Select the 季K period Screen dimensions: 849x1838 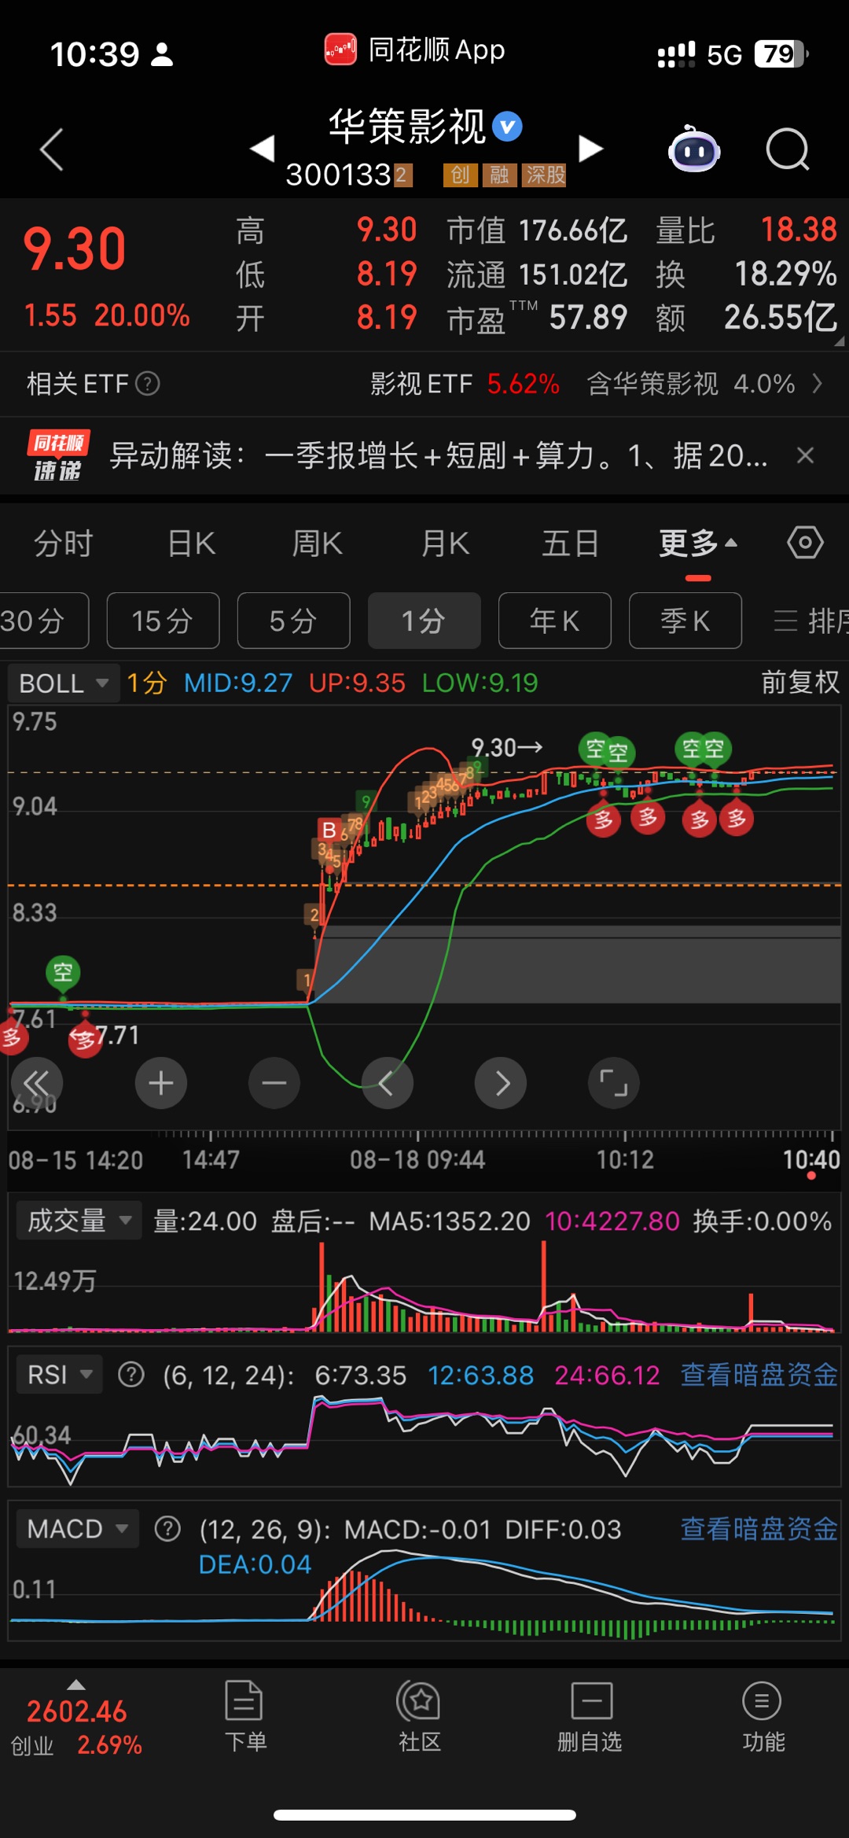pos(685,621)
